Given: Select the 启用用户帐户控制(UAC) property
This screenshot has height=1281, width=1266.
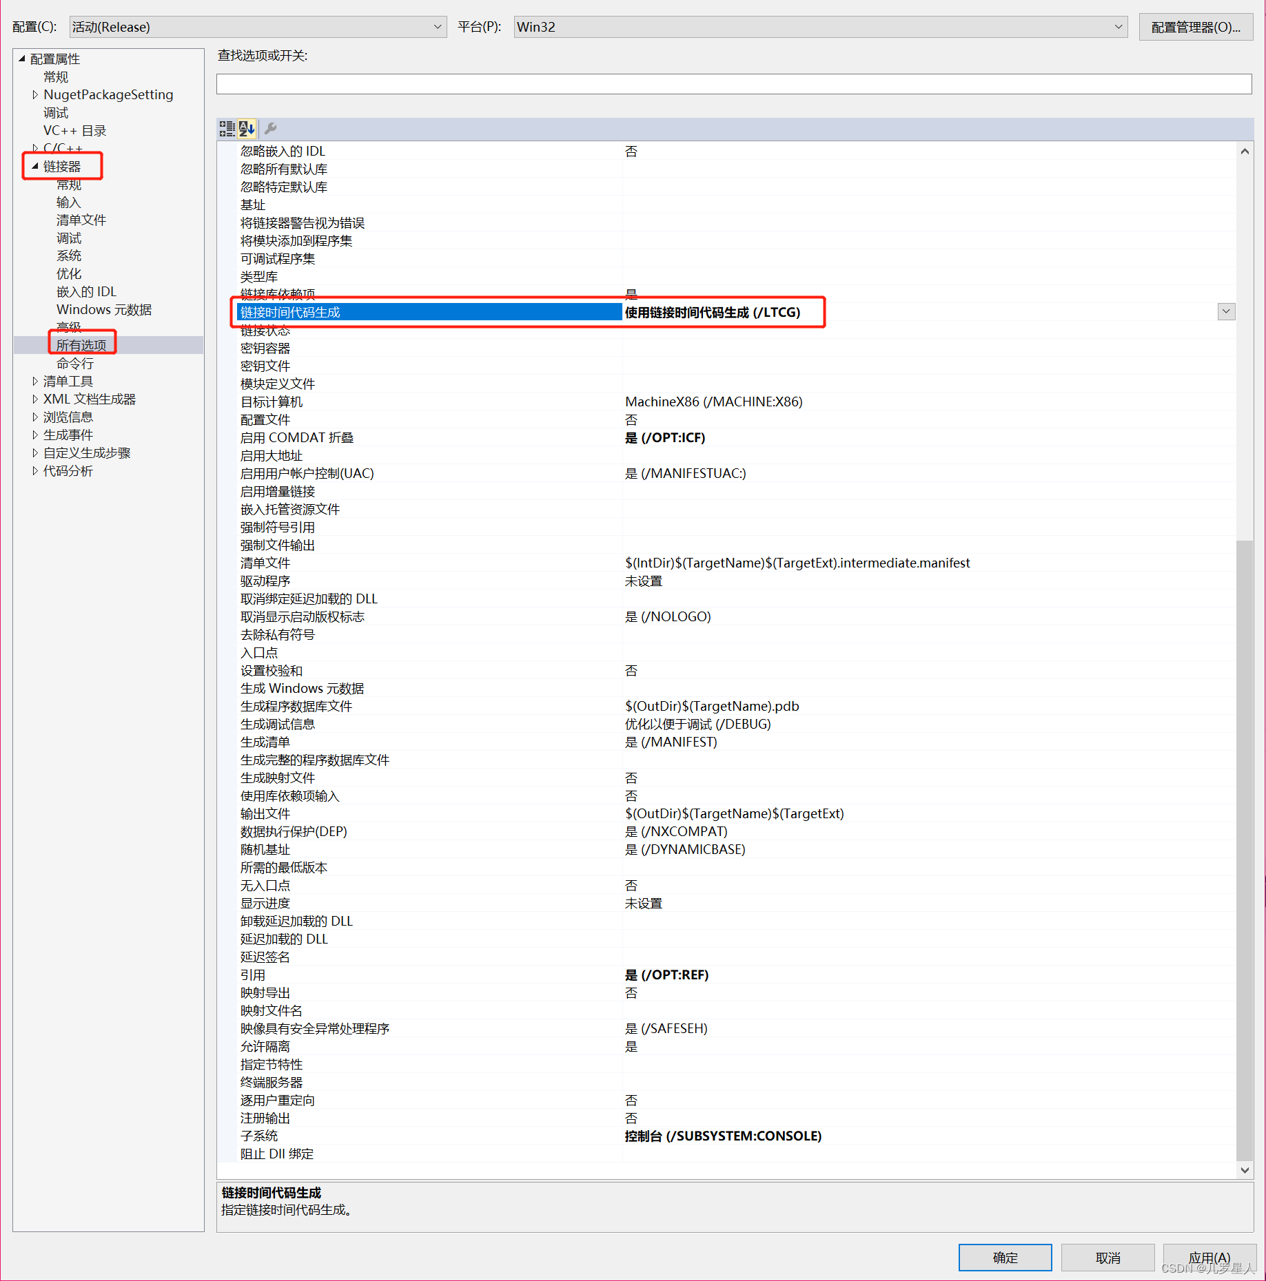Looking at the screenshot, I should tap(307, 473).
